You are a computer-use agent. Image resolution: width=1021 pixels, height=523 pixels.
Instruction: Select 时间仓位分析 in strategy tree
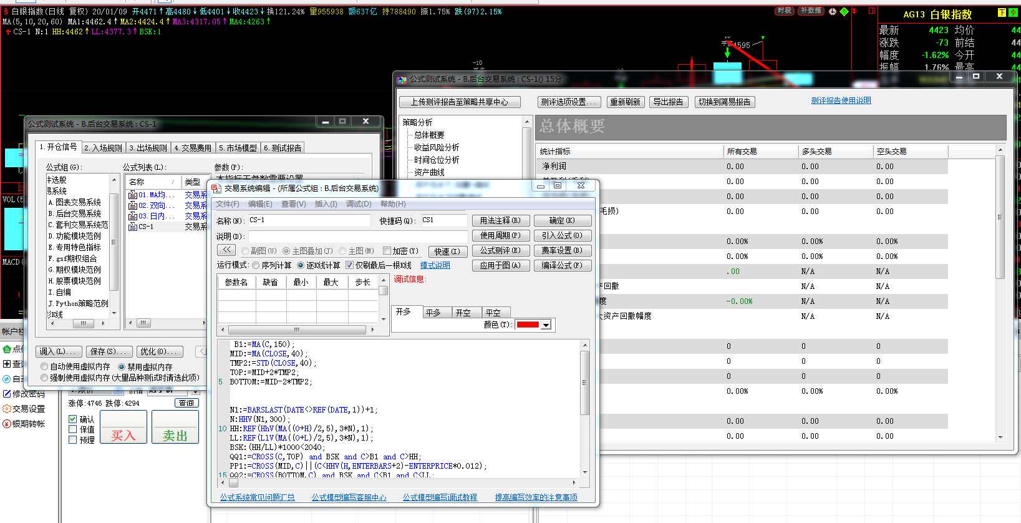pos(437,160)
